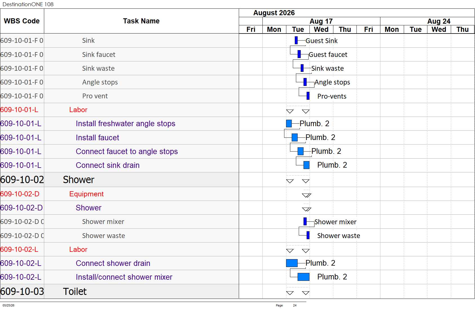Select the Angle stops gantt bar
The image size is (475, 309).
(305, 82)
